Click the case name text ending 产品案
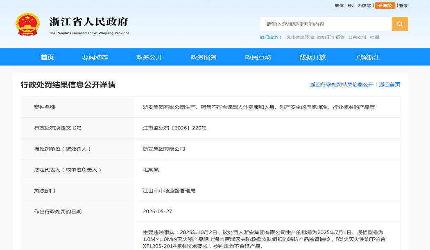The width and height of the screenshot is (430, 250). tap(259, 107)
